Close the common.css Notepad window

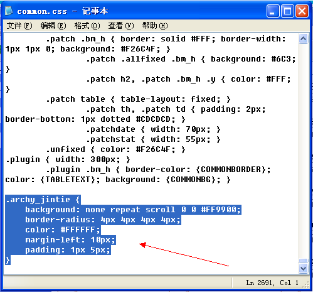[302, 11]
